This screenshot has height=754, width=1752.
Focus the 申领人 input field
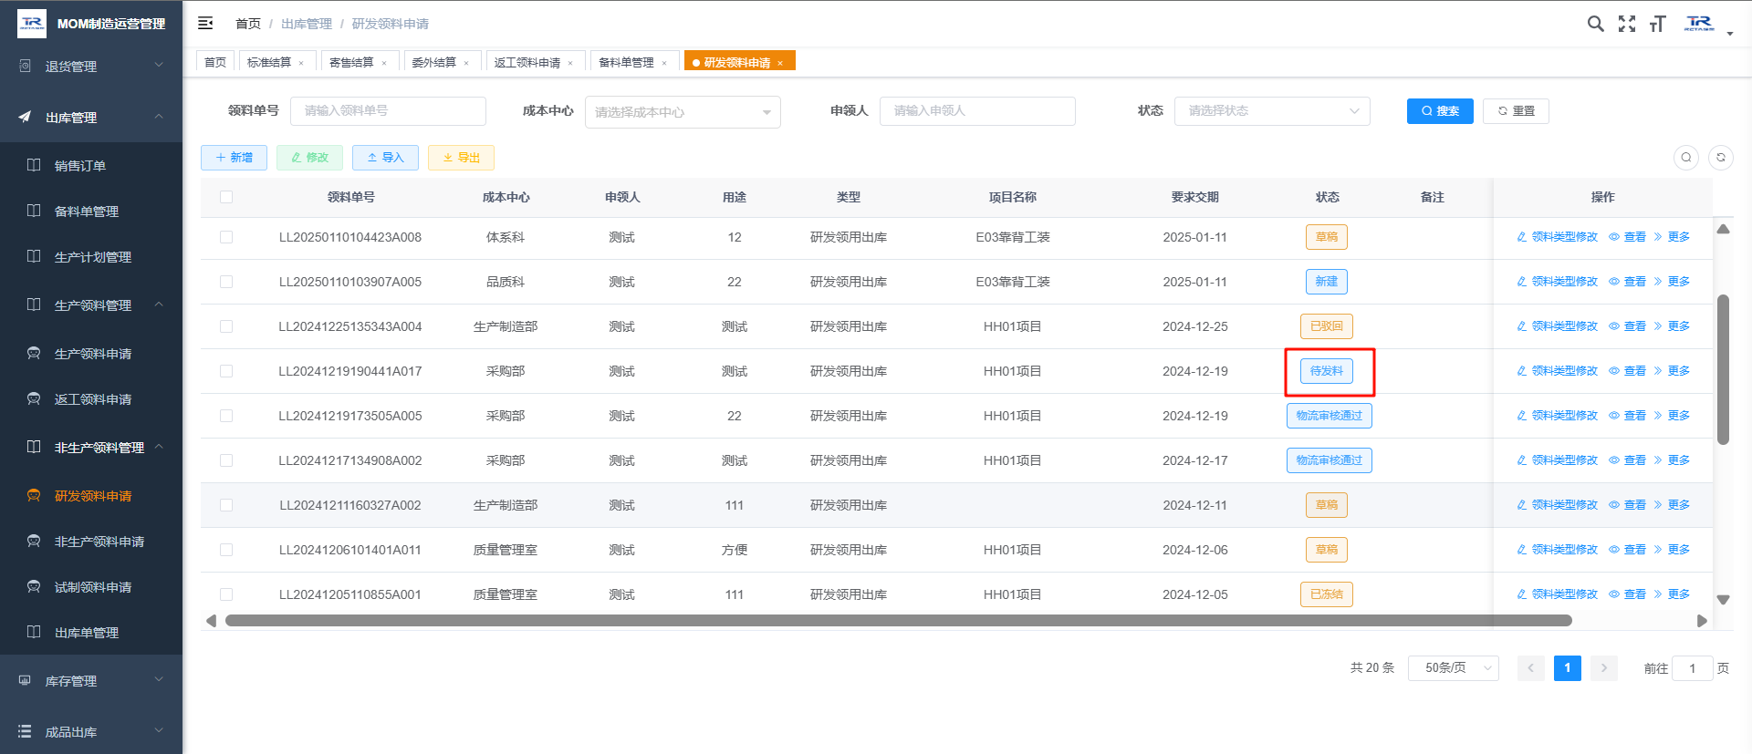[977, 111]
